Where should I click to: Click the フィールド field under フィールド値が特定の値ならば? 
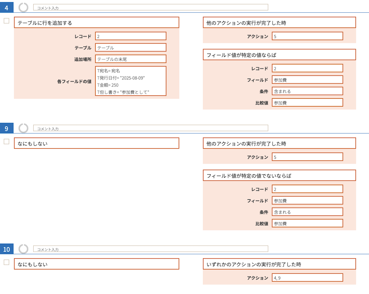tap(307, 80)
